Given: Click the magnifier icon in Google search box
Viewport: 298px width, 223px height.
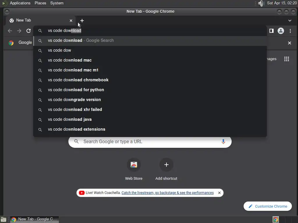Looking at the screenshot, I should [77, 141].
